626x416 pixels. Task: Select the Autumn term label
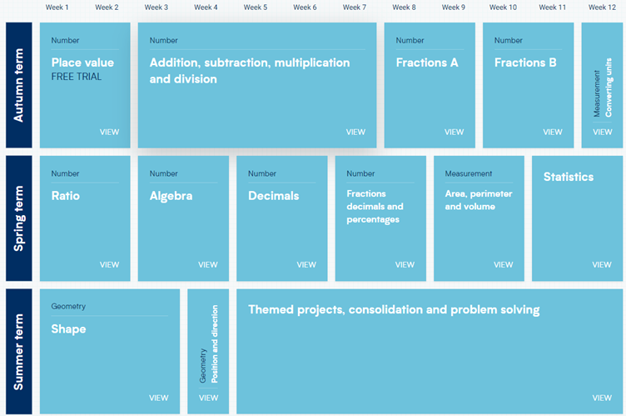coord(18,85)
